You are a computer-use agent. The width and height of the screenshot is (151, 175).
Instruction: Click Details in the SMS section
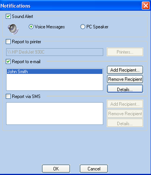tap(125, 123)
